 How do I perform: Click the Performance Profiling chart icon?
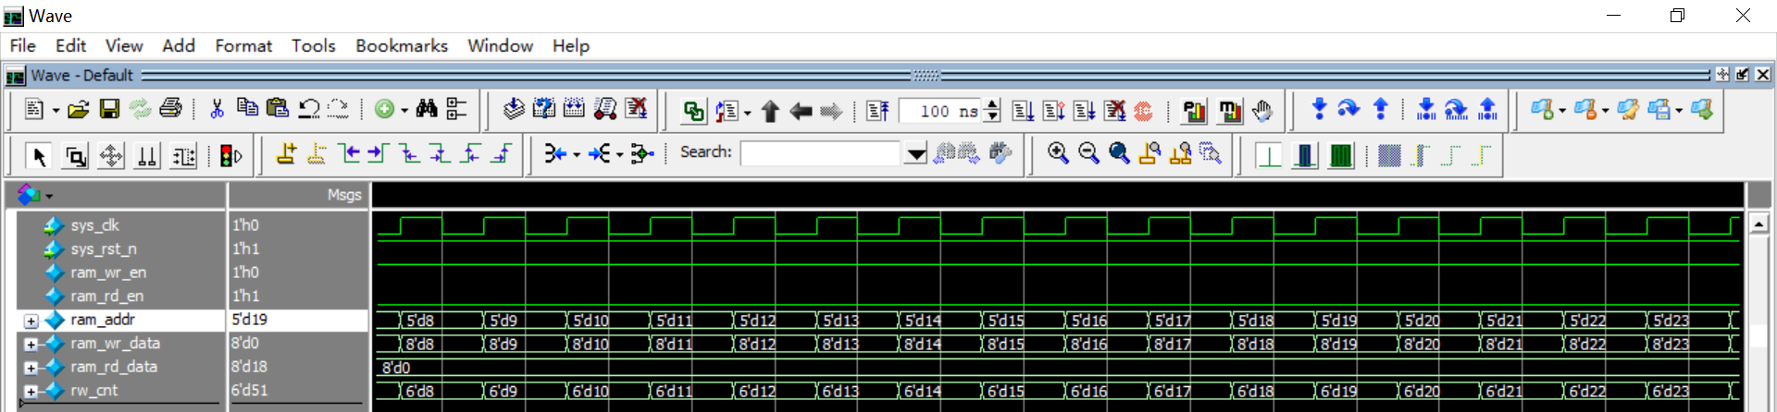click(1195, 112)
